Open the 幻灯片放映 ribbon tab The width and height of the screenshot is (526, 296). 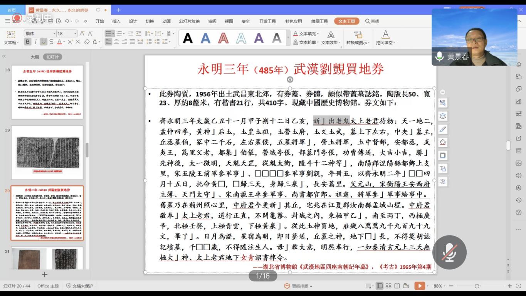tap(189, 21)
